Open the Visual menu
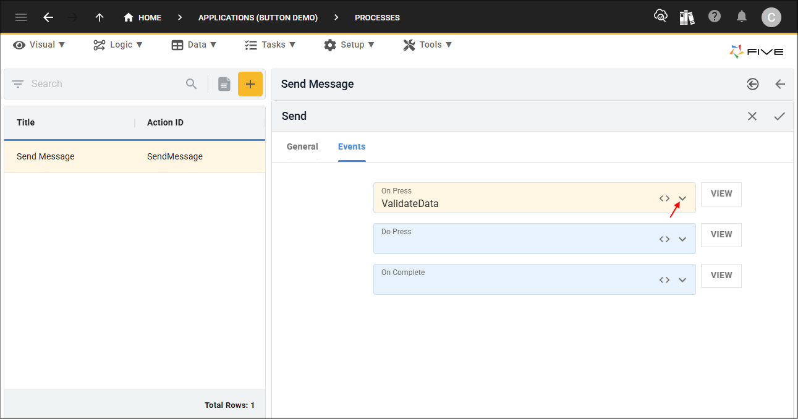This screenshot has height=419, width=798. (x=39, y=44)
